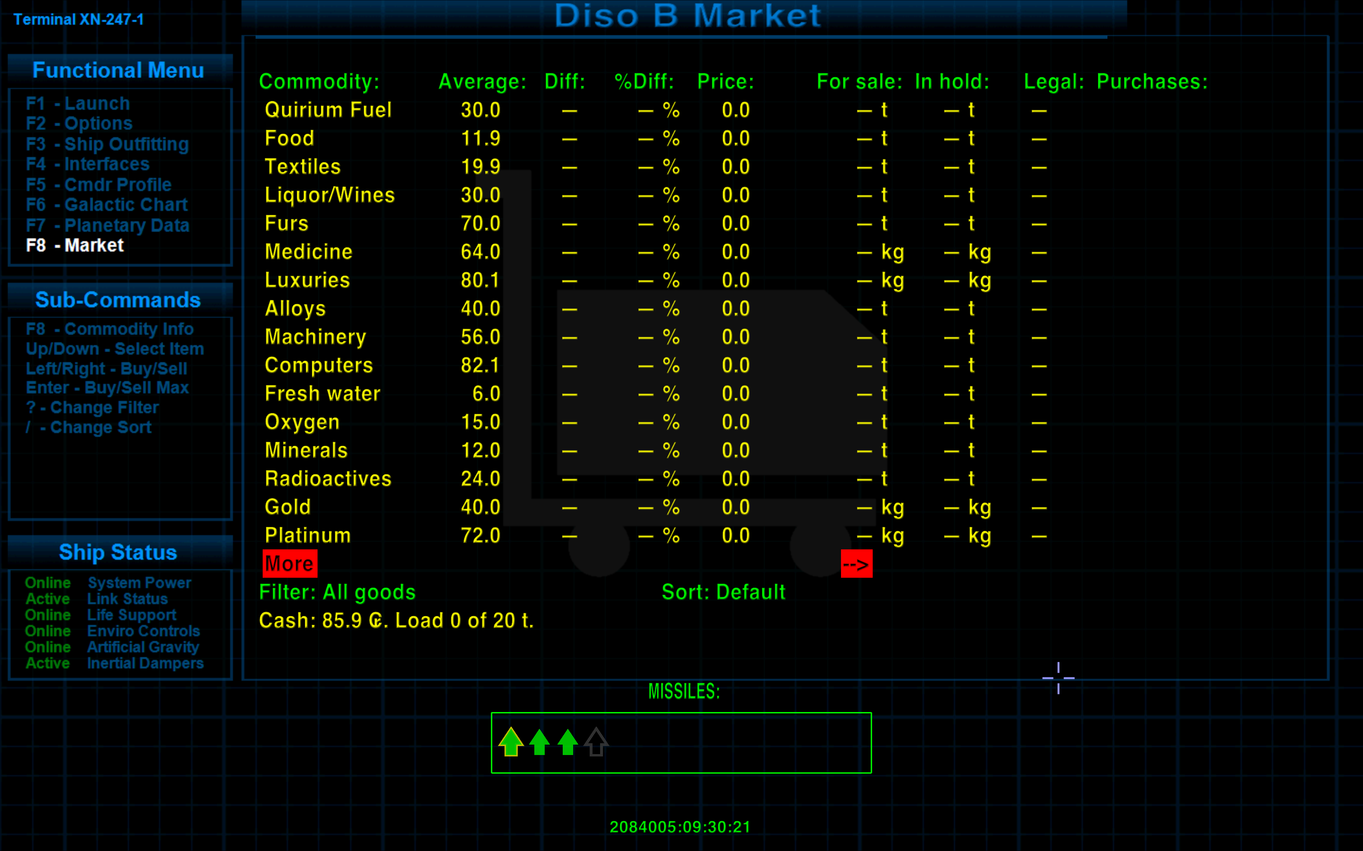The image size is (1363, 851).
Task: Open F6 Galactic Chart entry
Action: pos(106,205)
